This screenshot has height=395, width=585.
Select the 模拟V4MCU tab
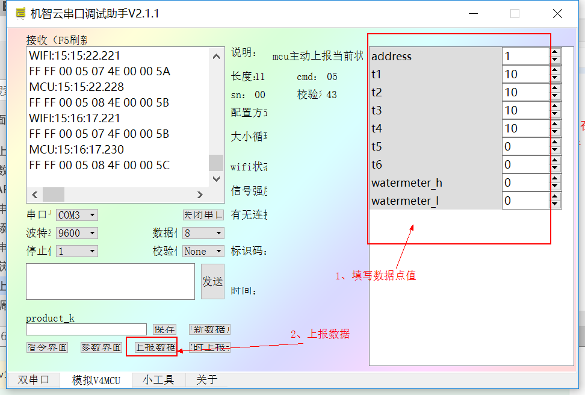(96, 380)
